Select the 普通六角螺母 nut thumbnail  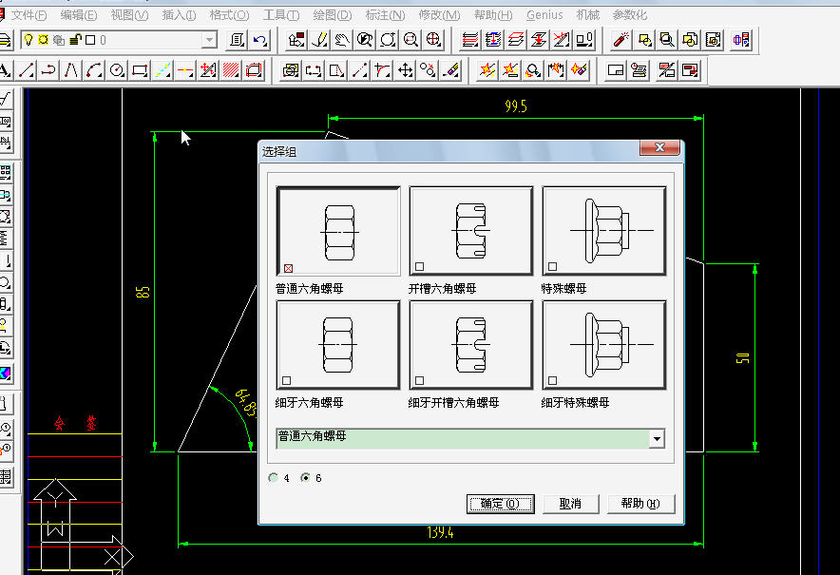click(x=338, y=231)
